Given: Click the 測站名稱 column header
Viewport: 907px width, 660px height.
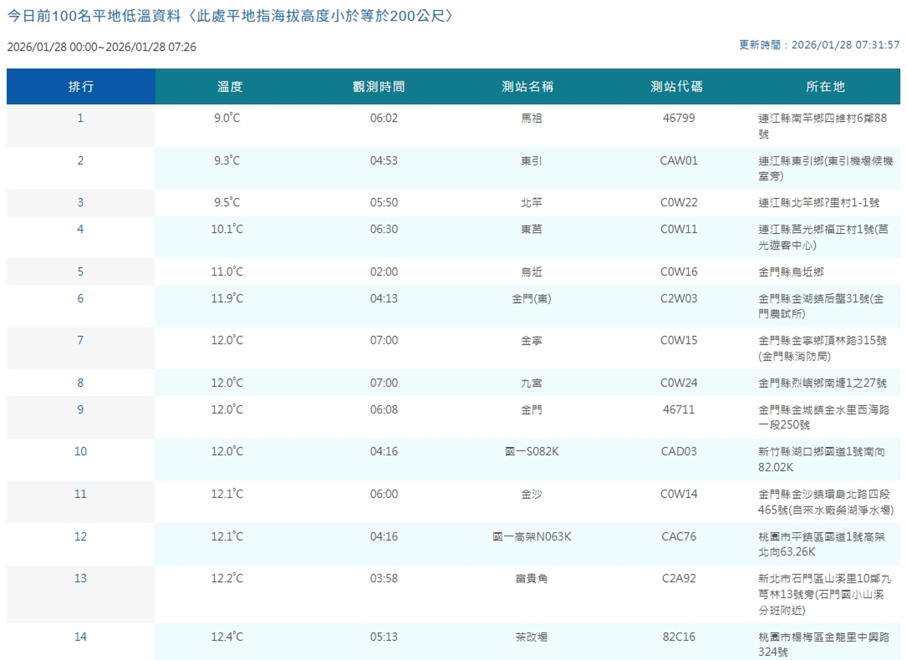Looking at the screenshot, I should click(x=528, y=87).
